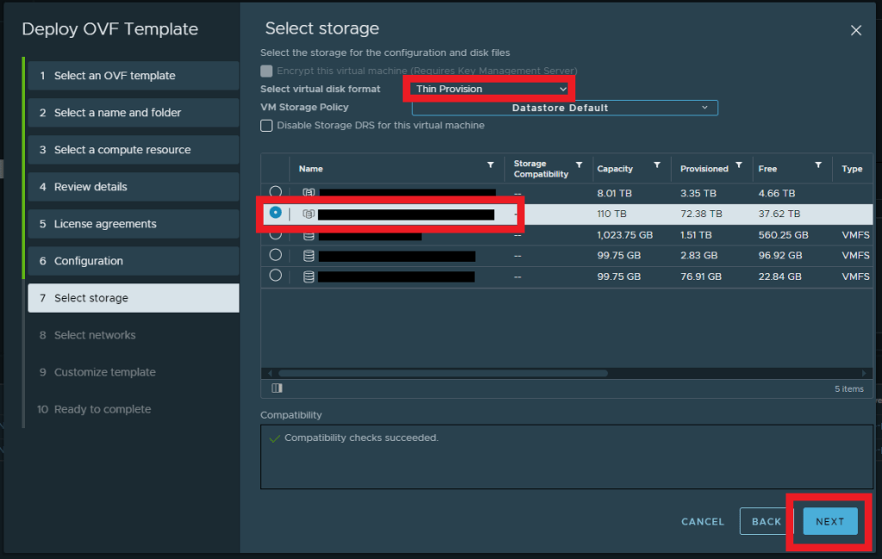Go to step 6 Configuration
The width and height of the screenshot is (882, 559).
133,261
